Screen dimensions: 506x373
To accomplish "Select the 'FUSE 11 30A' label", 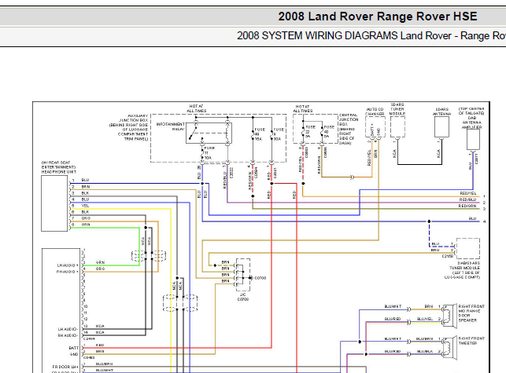I will (x=209, y=153).
